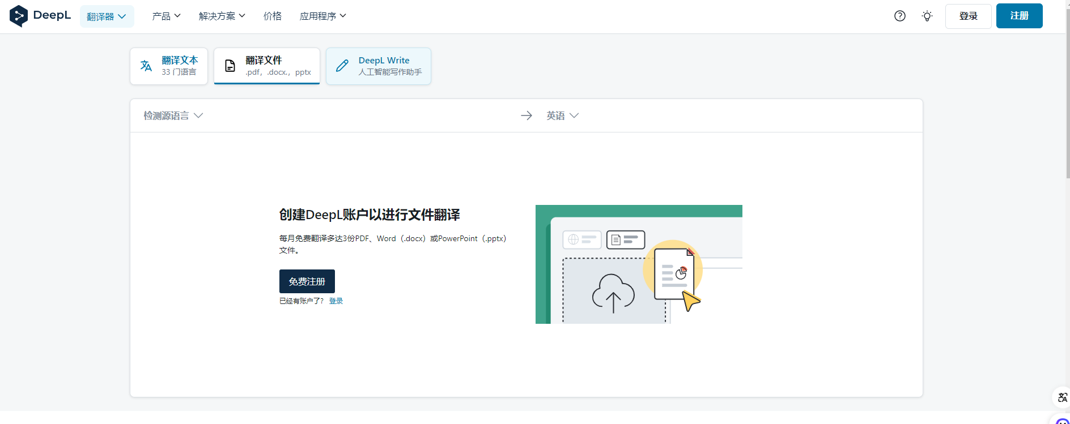Click the translate text language icon

pyautogui.click(x=146, y=66)
